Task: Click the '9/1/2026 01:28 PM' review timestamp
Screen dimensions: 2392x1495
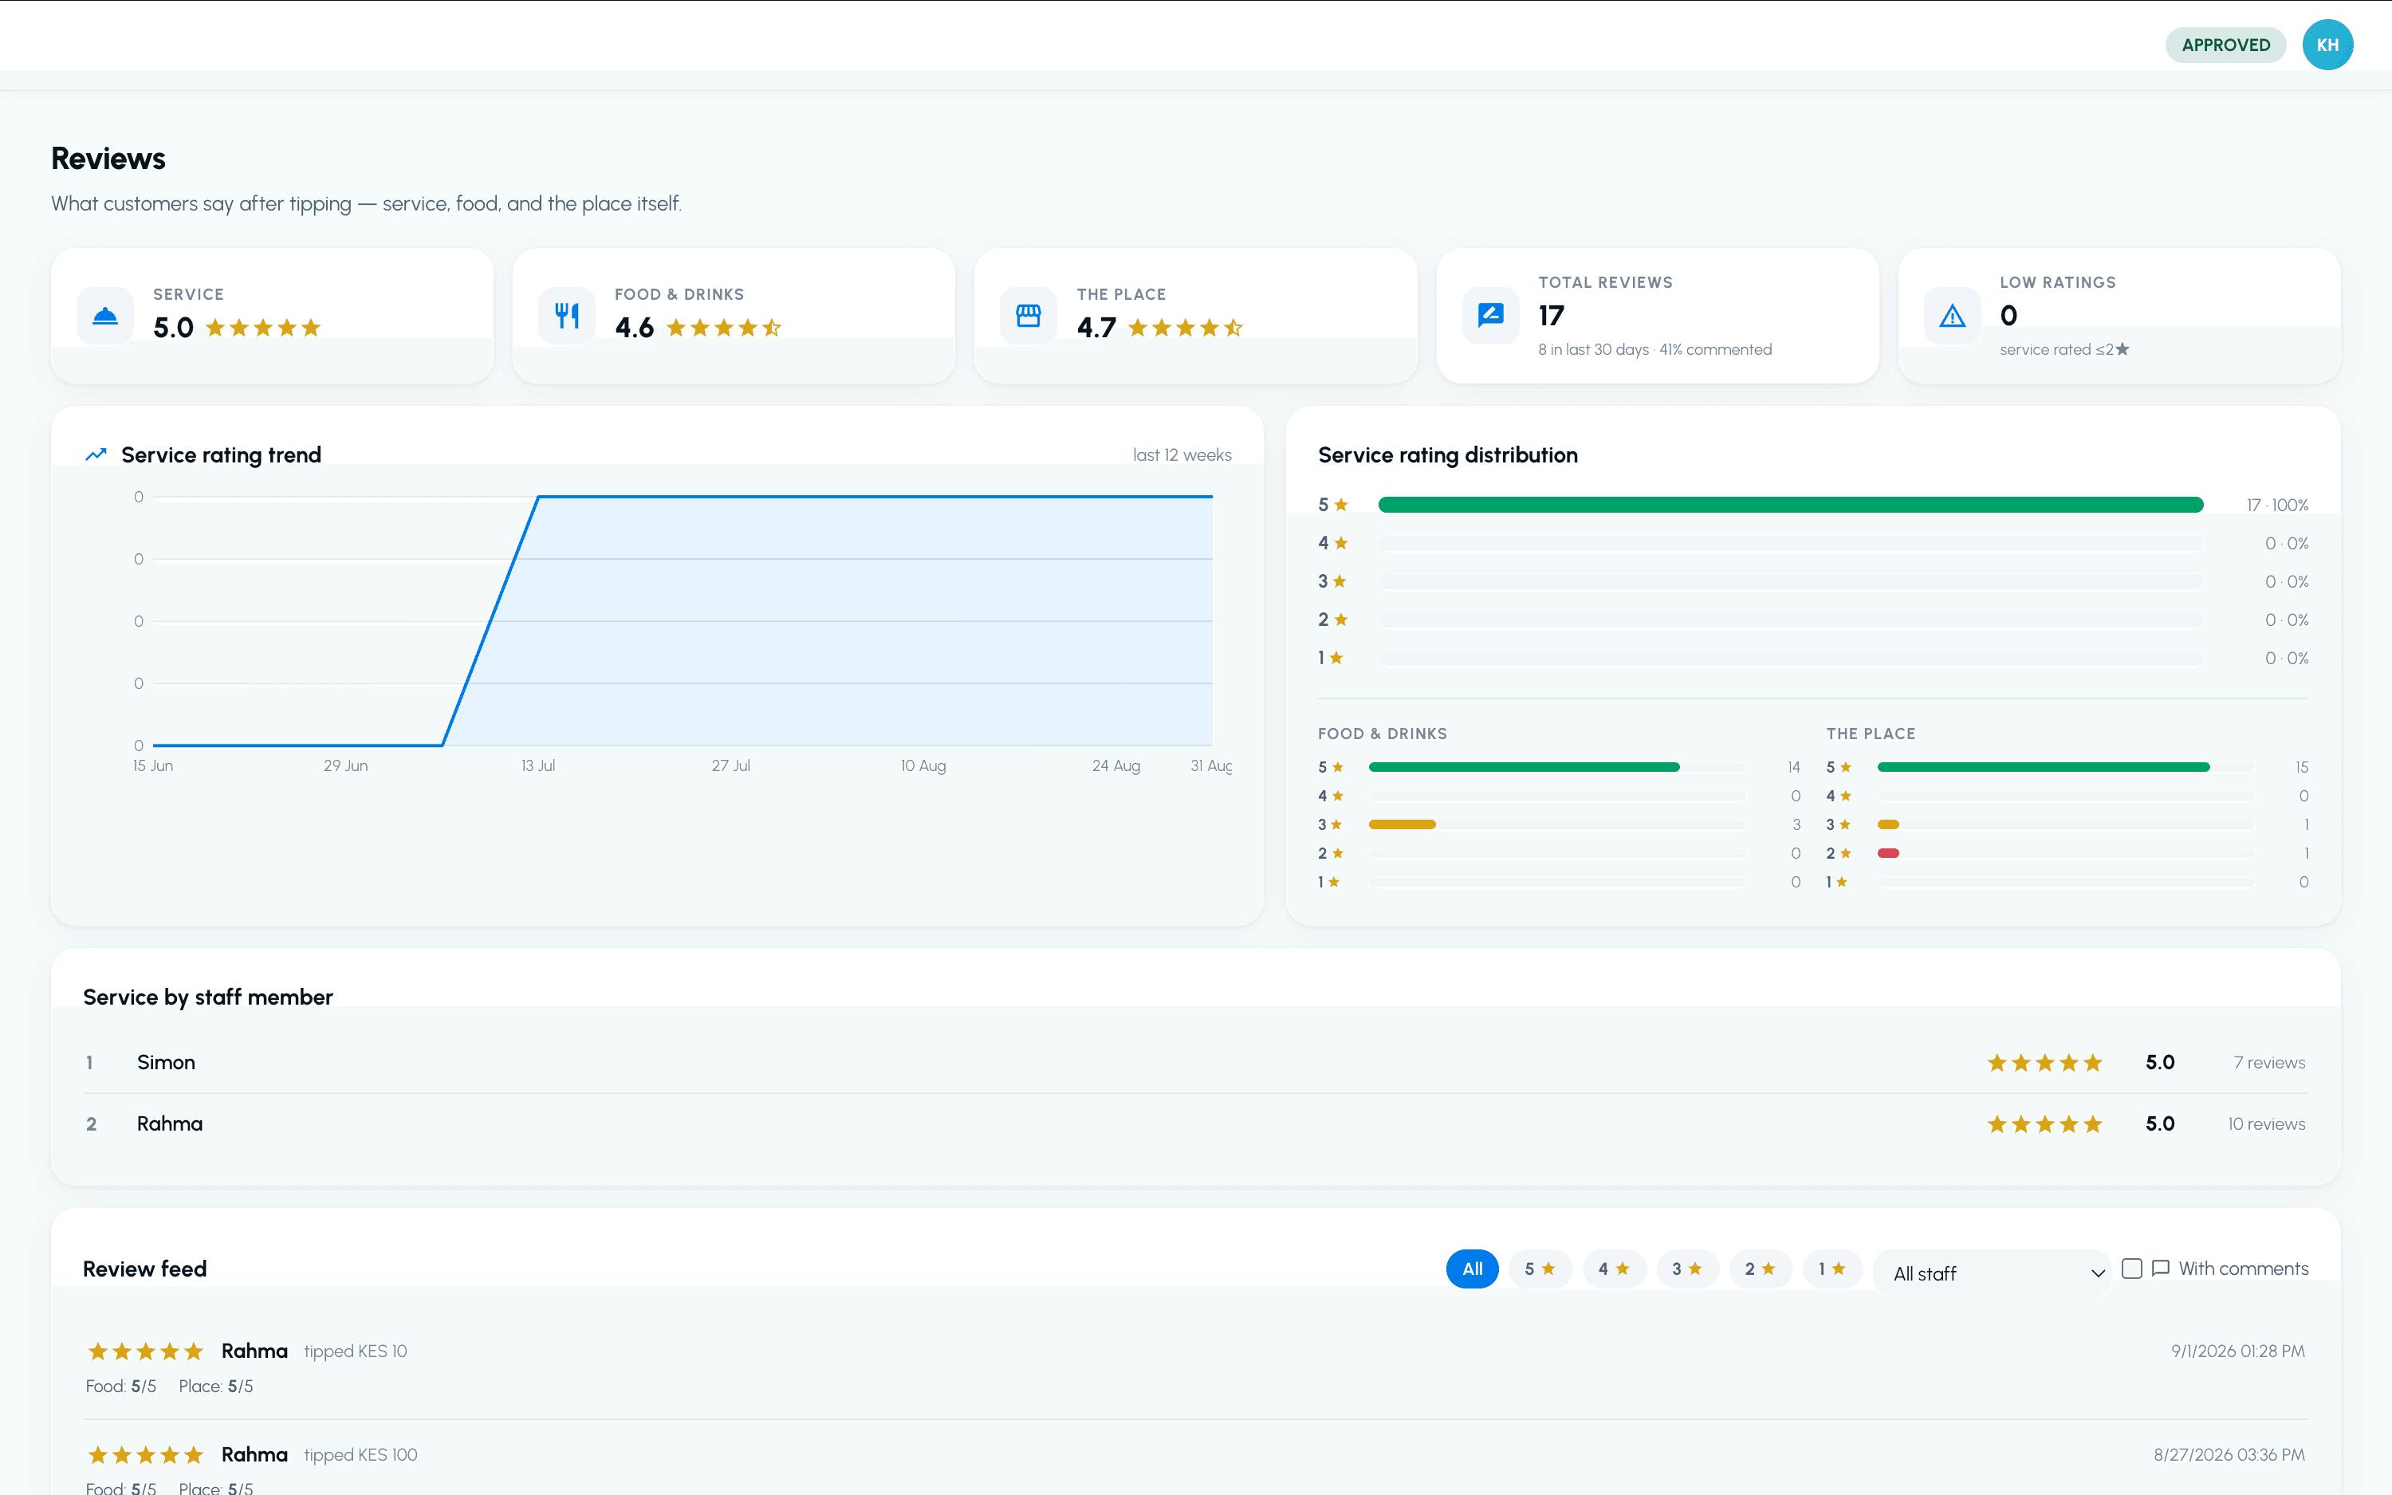Action: [2238, 1351]
